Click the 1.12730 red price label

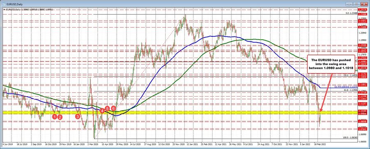pos(362,93)
